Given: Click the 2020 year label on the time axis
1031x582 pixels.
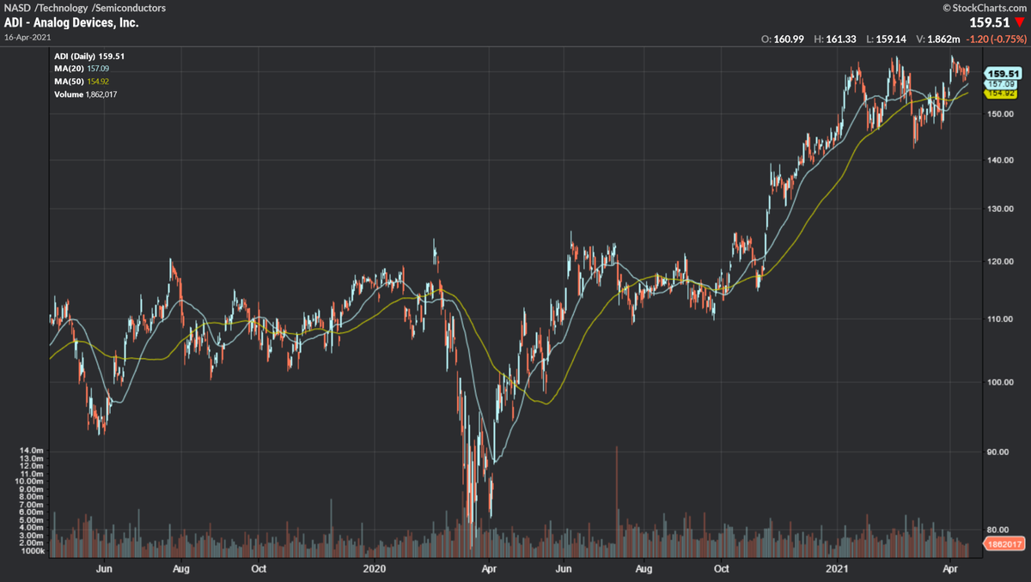Looking at the screenshot, I should click(375, 568).
